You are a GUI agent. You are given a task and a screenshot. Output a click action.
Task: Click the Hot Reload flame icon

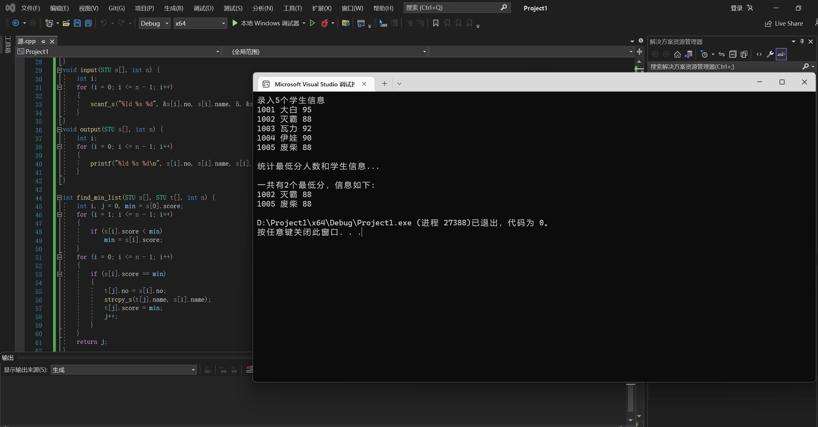325,23
